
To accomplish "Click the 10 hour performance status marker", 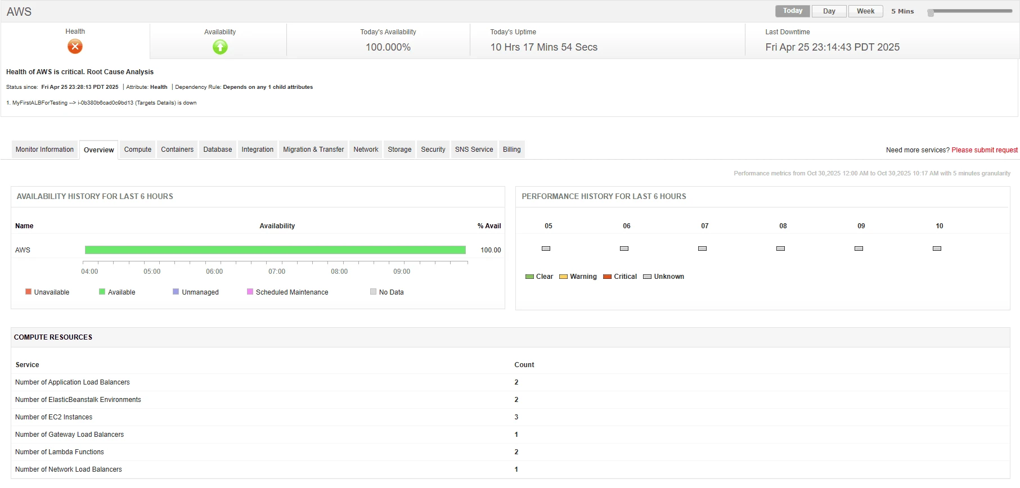I will point(937,248).
